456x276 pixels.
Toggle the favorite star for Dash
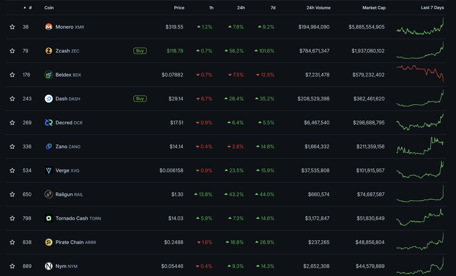click(12, 99)
